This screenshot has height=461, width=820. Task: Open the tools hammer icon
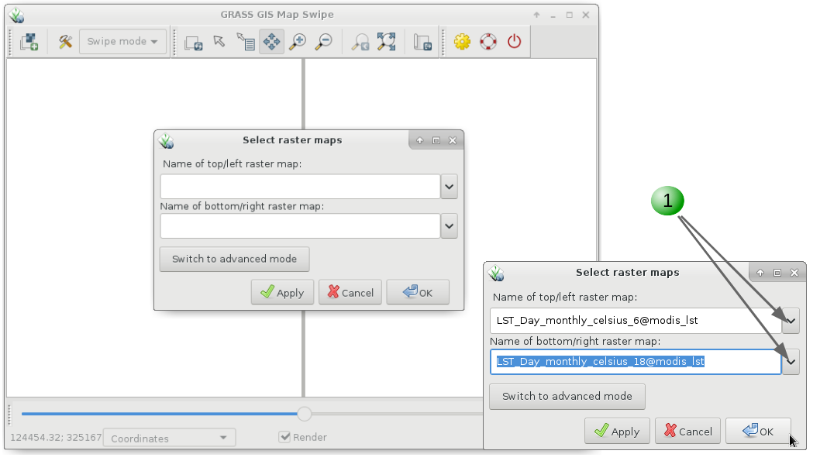point(65,42)
